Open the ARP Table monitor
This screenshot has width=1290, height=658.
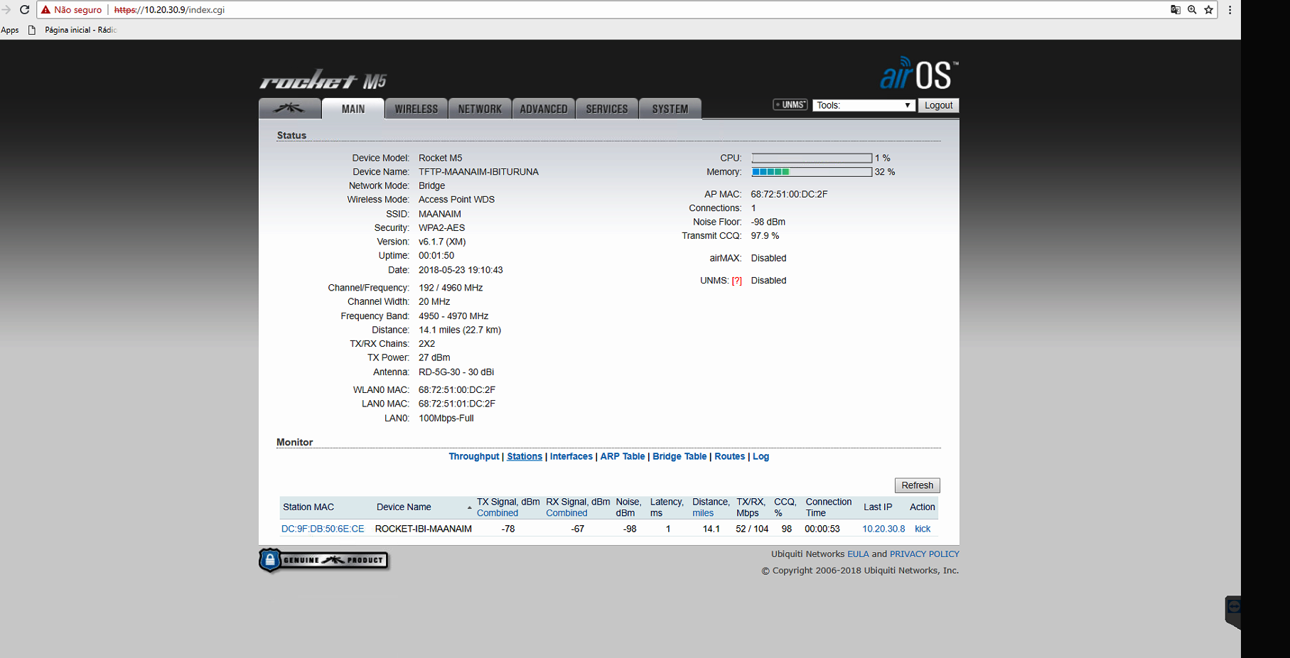tap(623, 457)
